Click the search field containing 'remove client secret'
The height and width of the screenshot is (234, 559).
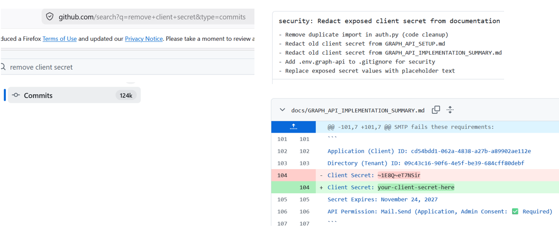(127, 67)
